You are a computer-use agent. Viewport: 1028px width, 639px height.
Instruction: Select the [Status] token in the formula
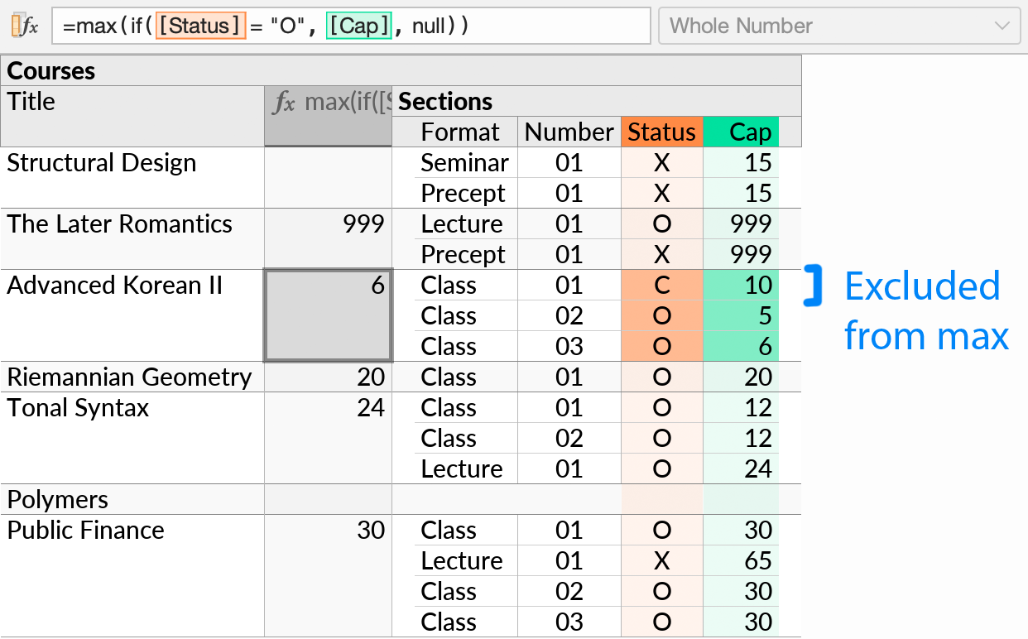tap(201, 26)
